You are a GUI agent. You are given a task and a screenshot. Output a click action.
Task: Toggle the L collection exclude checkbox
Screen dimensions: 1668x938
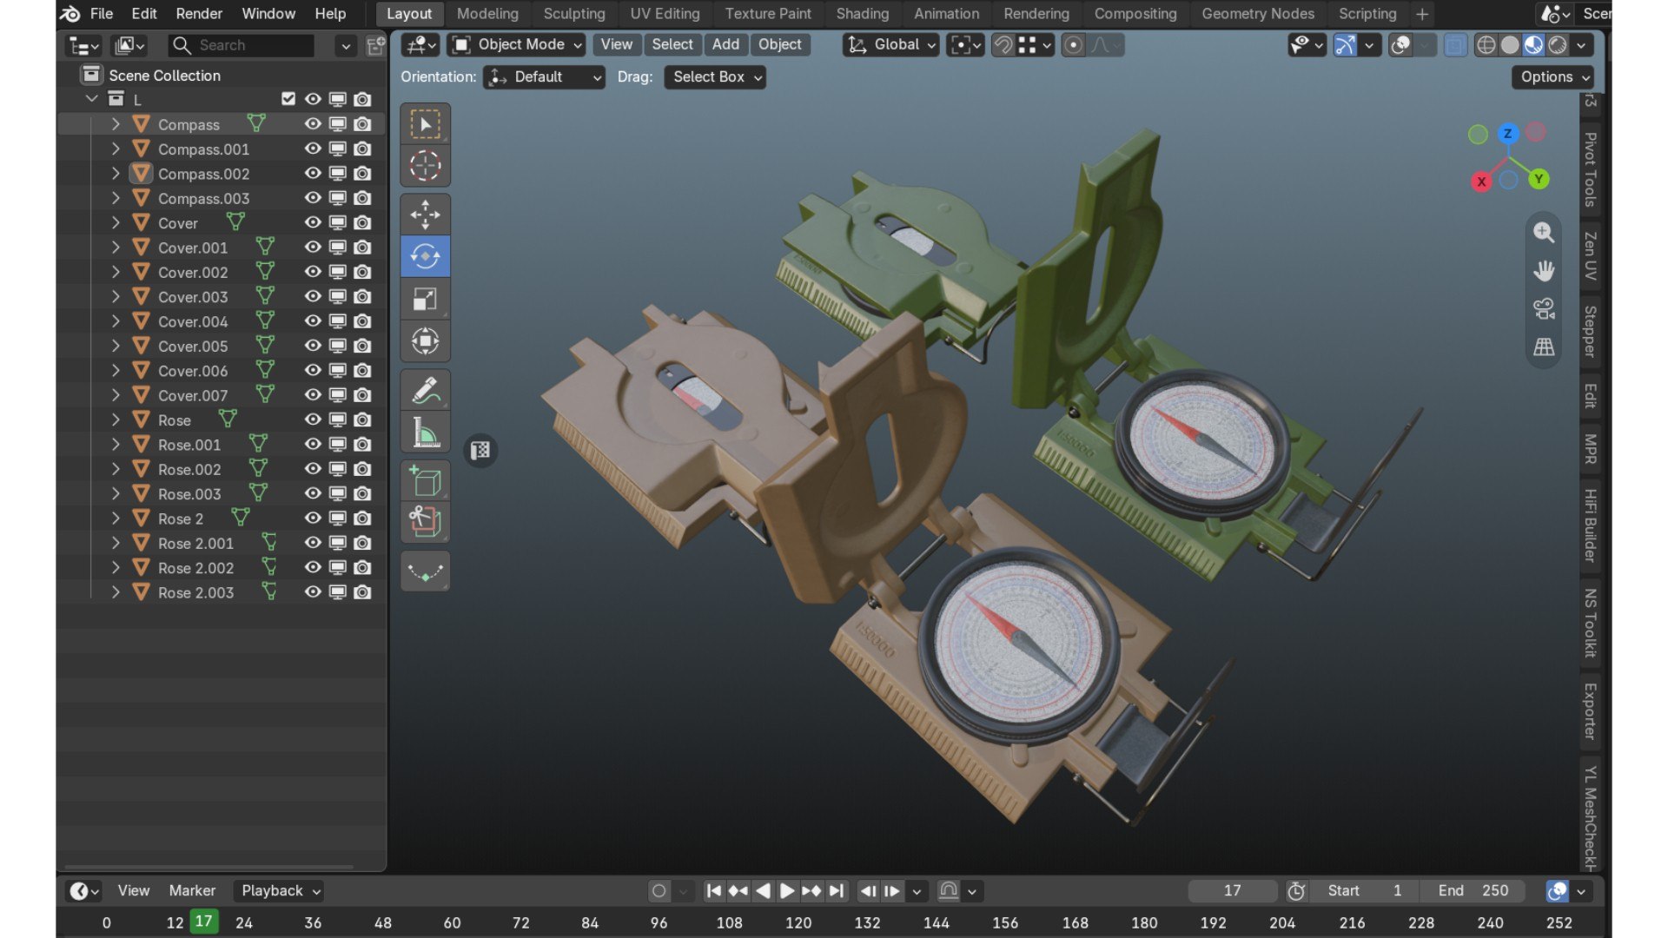tap(288, 99)
